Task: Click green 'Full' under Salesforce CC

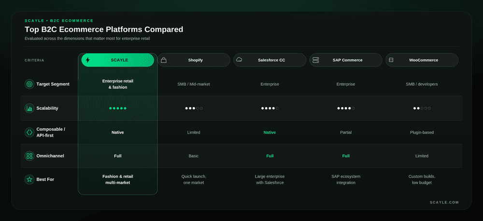Action: point(270,156)
